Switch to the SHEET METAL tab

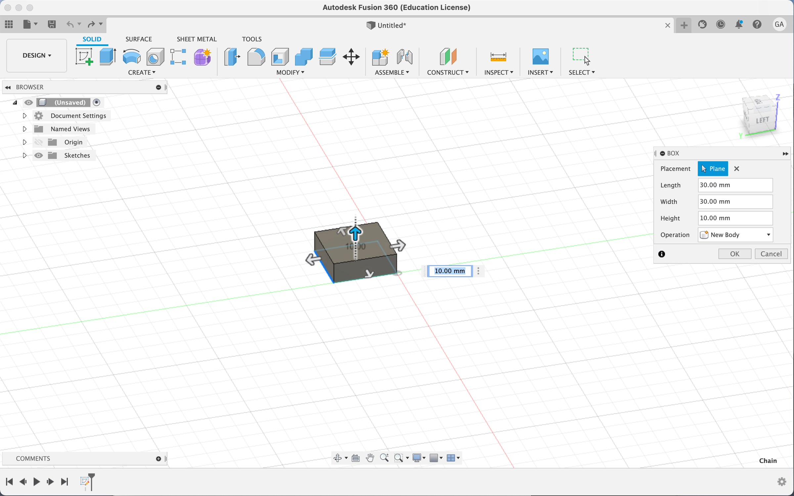point(197,39)
